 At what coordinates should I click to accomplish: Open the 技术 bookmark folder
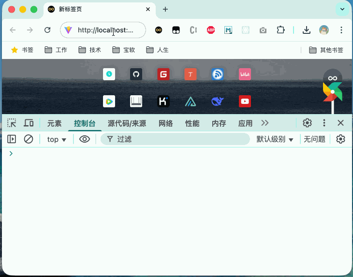(x=89, y=50)
